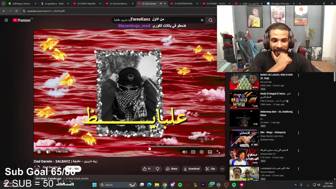336x189 pixels.
Task: Run search with the magnifier button
Action: click(211, 20)
